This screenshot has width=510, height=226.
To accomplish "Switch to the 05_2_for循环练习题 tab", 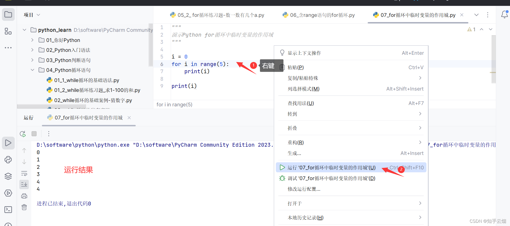I will (x=217, y=15).
